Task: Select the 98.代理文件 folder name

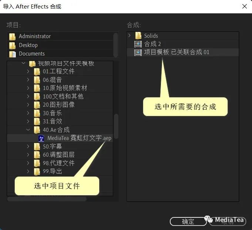Action: (x=59, y=163)
